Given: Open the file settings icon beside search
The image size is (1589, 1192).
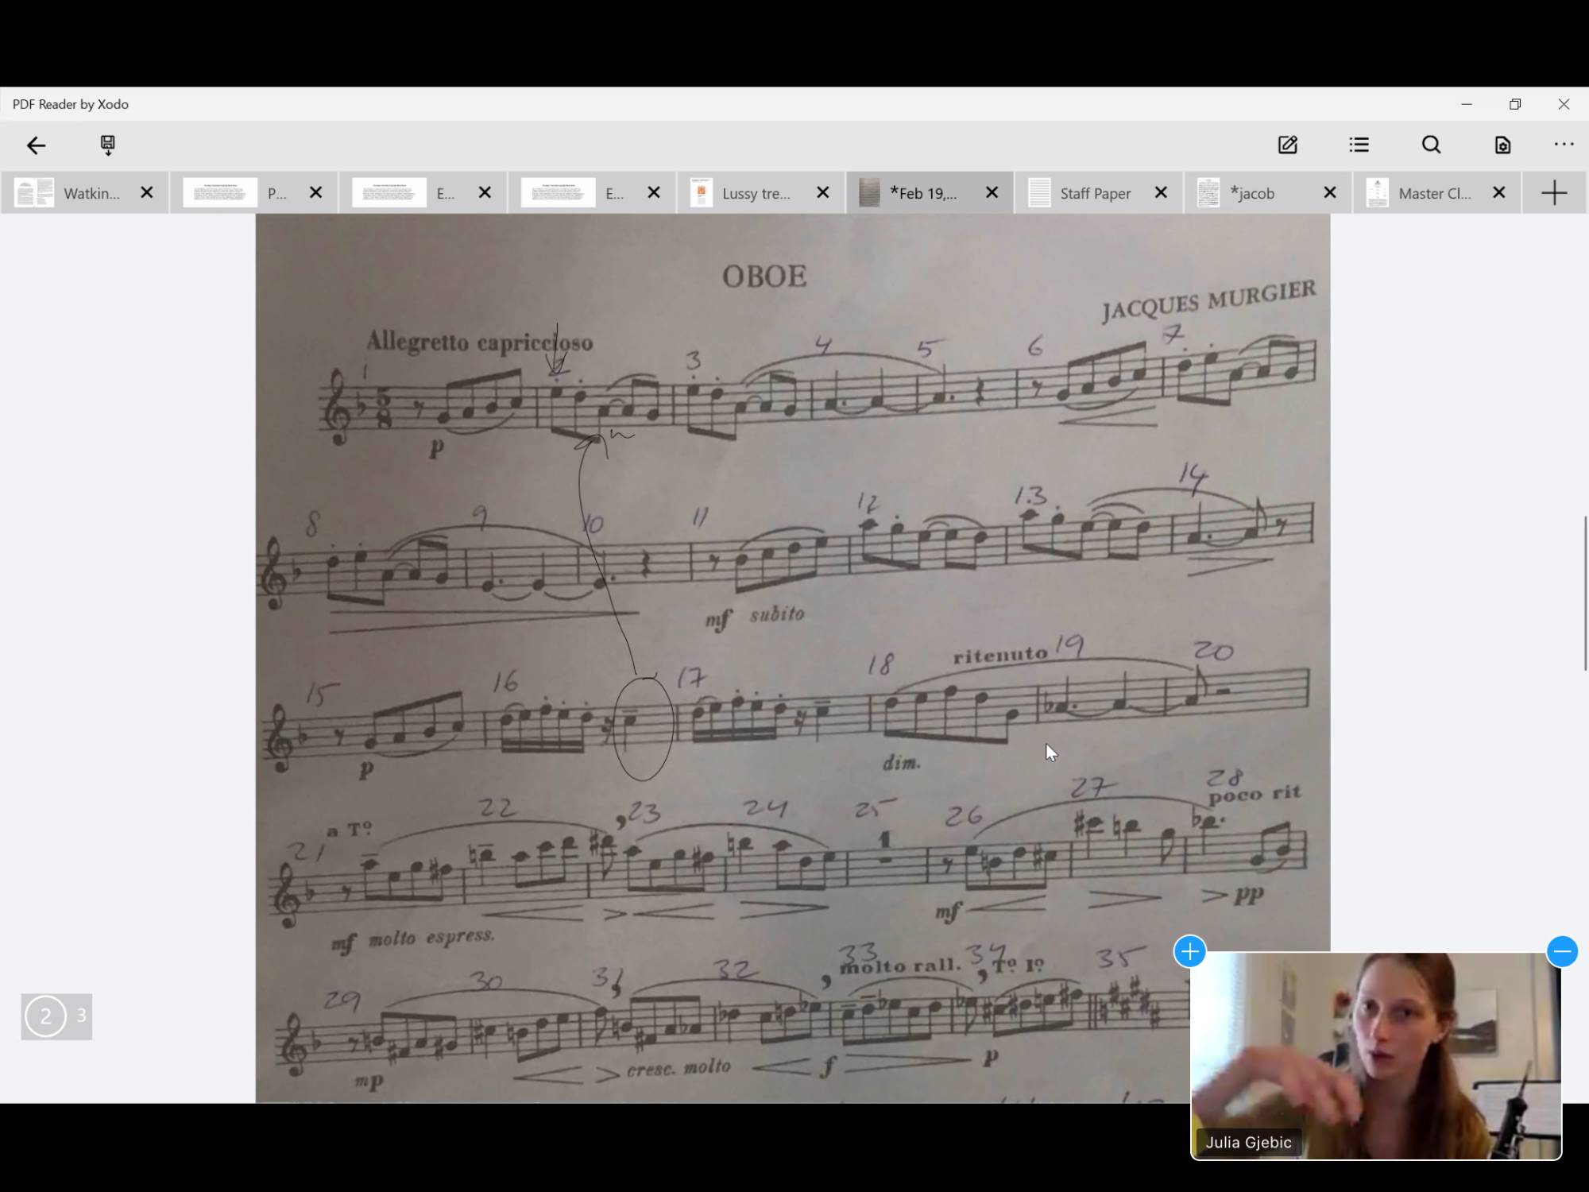Looking at the screenshot, I should pyautogui.click(x=1500, y=145).
